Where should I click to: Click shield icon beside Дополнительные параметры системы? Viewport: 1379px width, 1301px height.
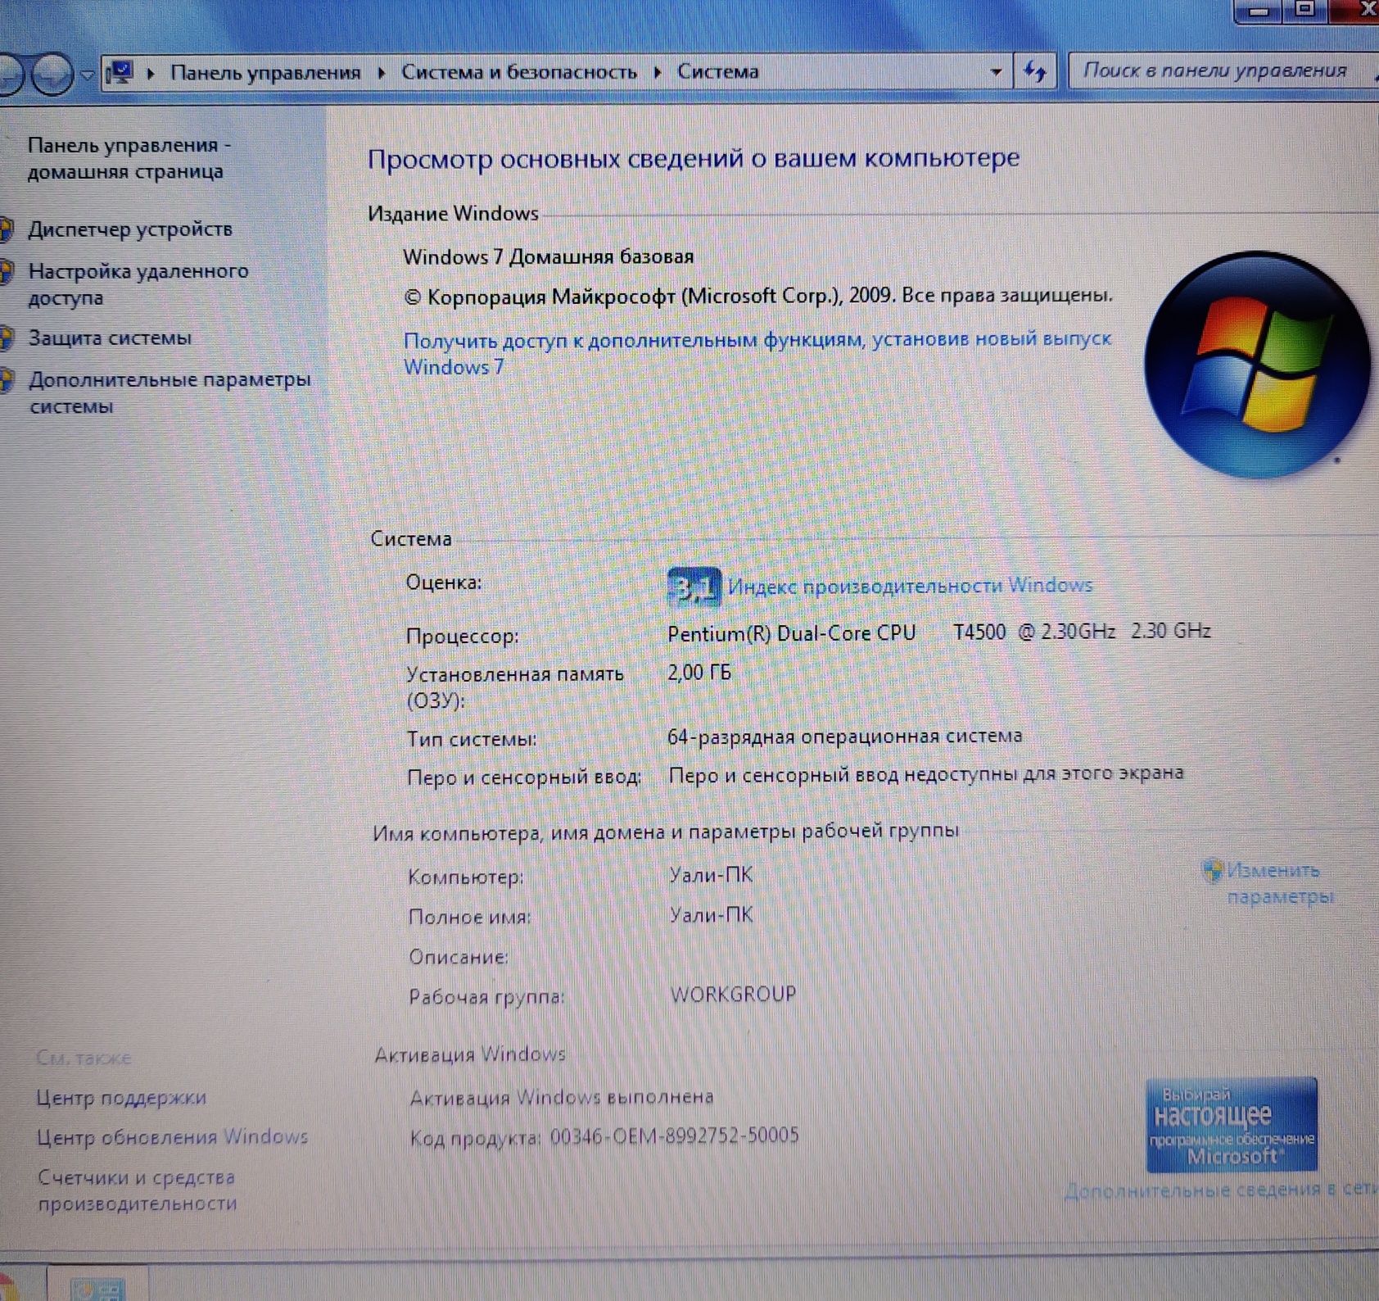7,380
